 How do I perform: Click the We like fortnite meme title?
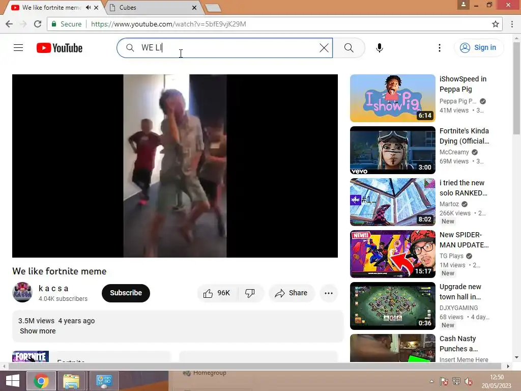coord(59,271)
